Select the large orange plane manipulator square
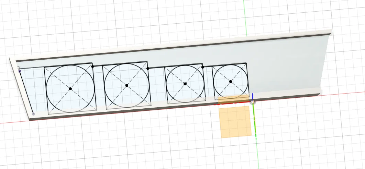 pos(235,122)
